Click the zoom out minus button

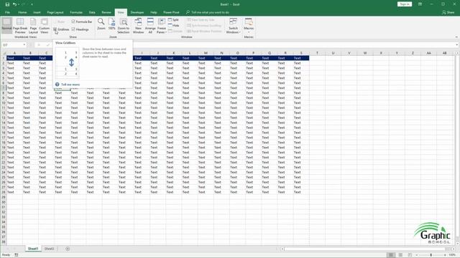coord(417,255)
